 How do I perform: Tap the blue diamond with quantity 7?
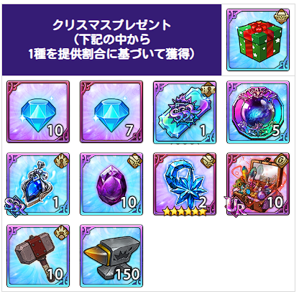click(x=111, y=111)
